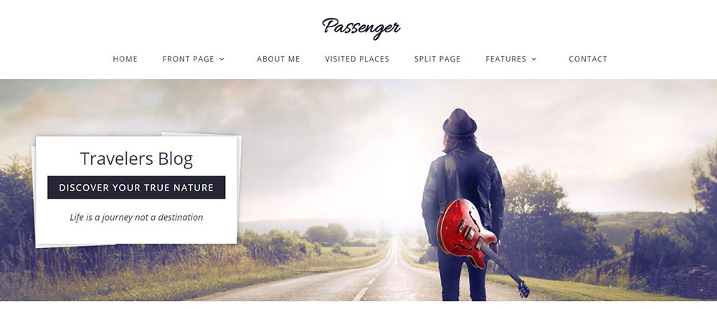Select the FEATURES menu item

[505, 59]
